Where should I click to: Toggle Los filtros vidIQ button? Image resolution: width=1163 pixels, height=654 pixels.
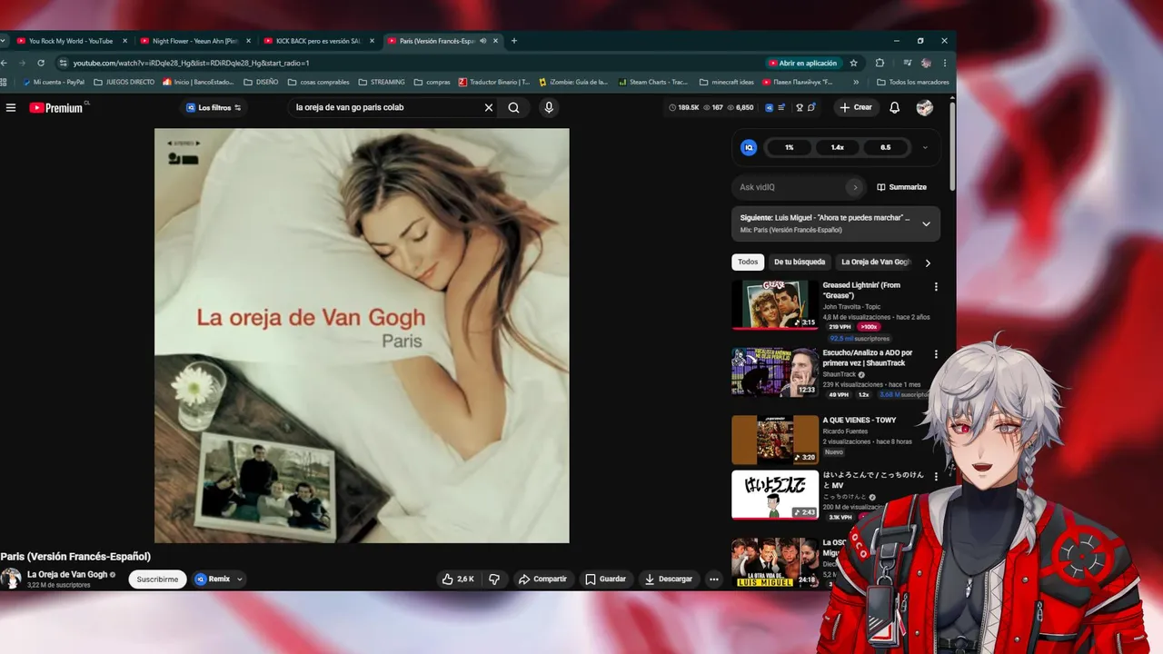pos(214,107)
